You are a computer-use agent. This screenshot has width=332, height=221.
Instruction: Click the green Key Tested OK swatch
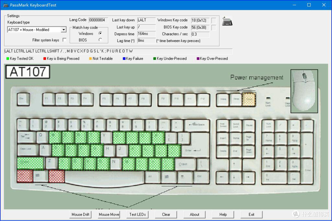tap(8, 59)
